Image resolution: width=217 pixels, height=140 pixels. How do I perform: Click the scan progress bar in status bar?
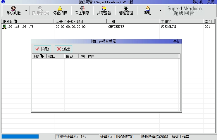pyautogui.click(x=28, y=137)
